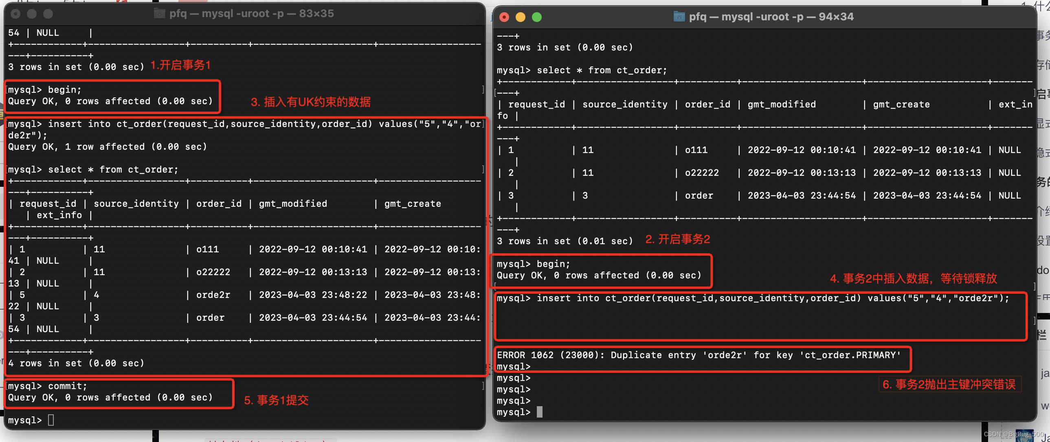Click '3 rows in set (0.01 sec)' in right terminal
Screen dimensions: 1050x442
pos(565,241)
